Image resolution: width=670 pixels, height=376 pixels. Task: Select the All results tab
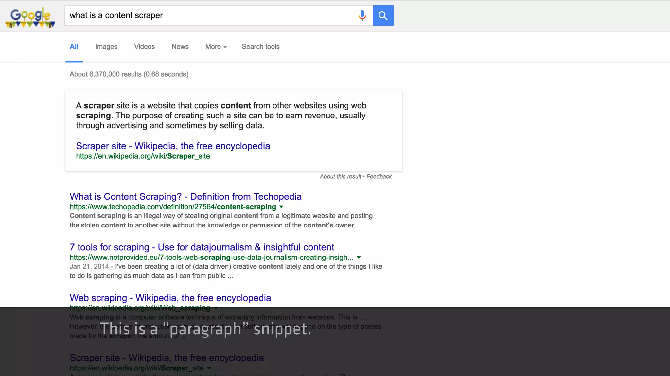tap(74, 47)
